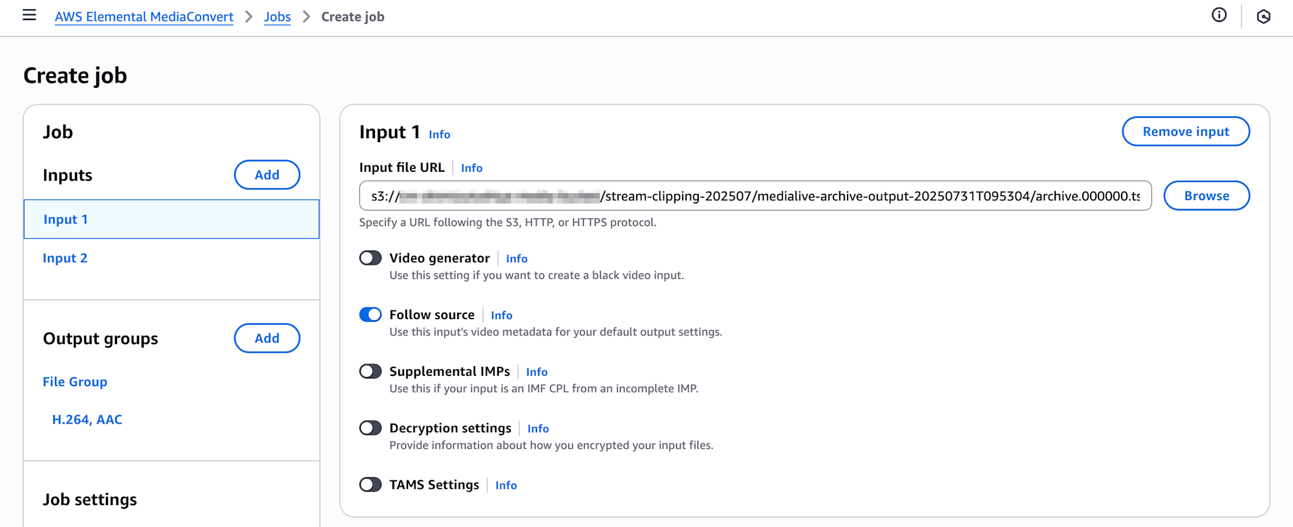
Task: Click 'Specify a URL following the S3' hint text
Action: tap(508, 222)
